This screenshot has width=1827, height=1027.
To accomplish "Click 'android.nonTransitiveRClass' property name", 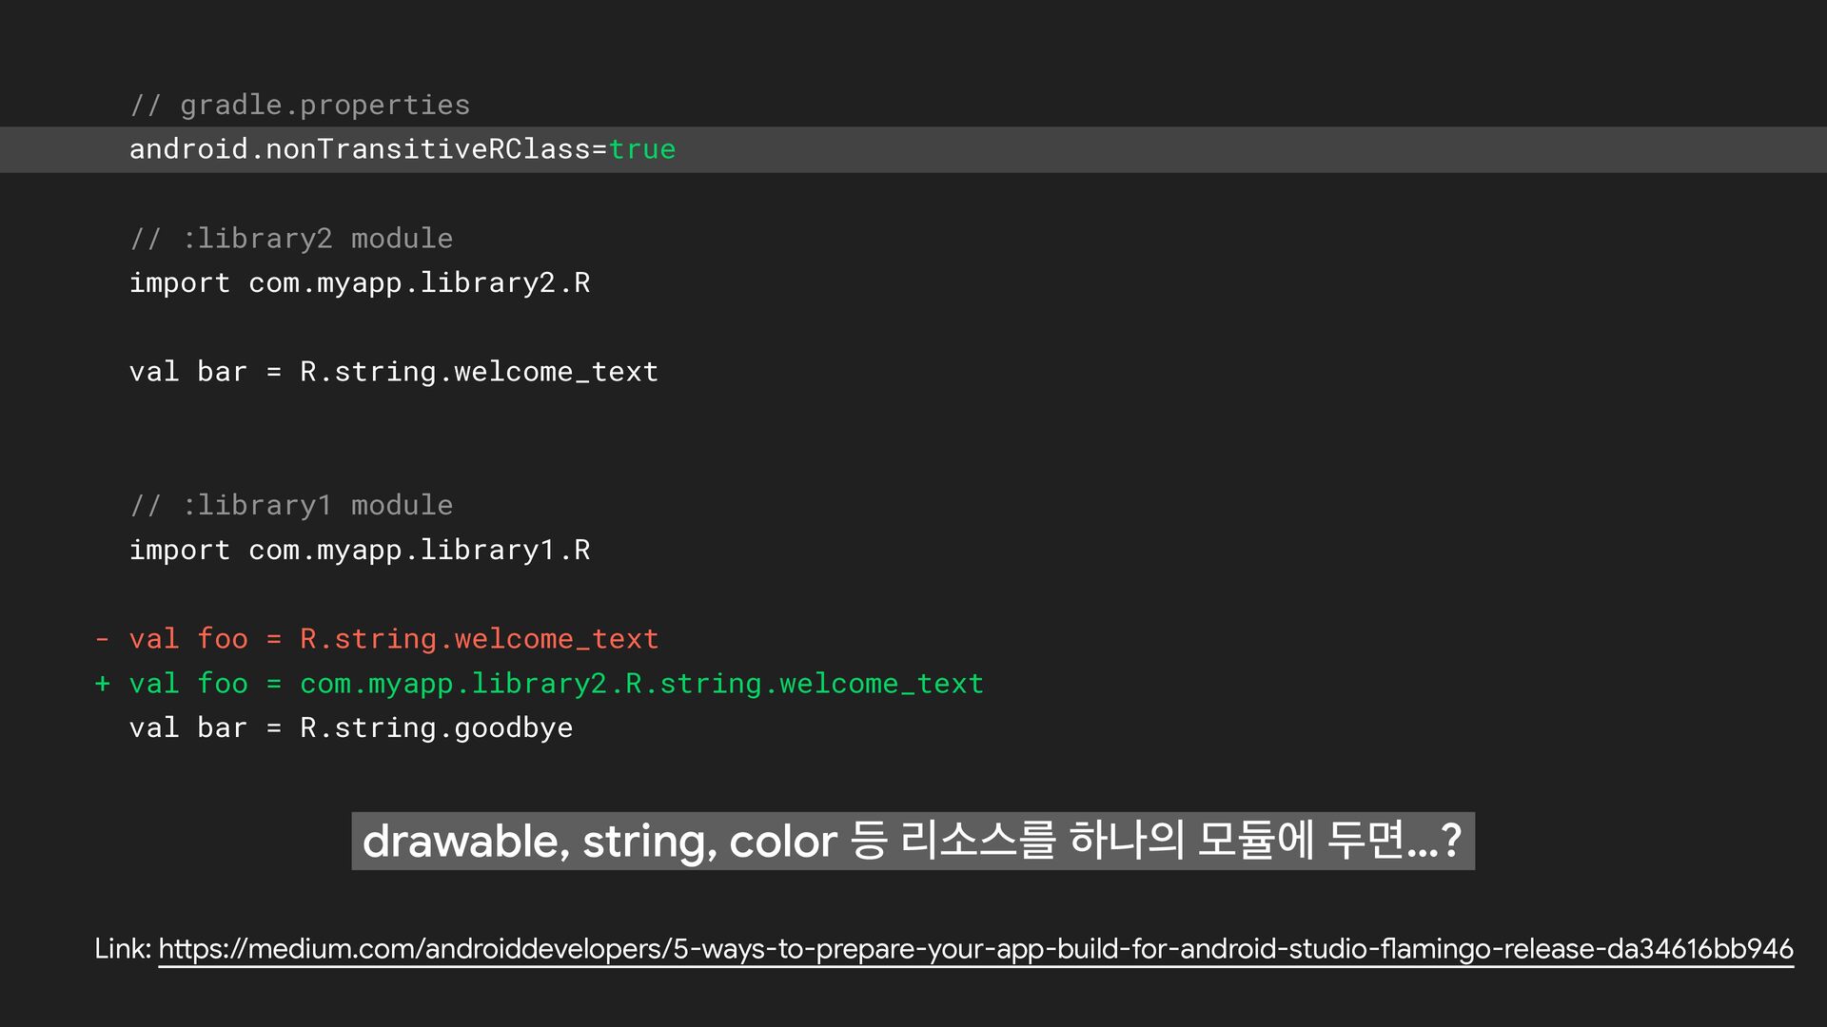I will point(360,149).
